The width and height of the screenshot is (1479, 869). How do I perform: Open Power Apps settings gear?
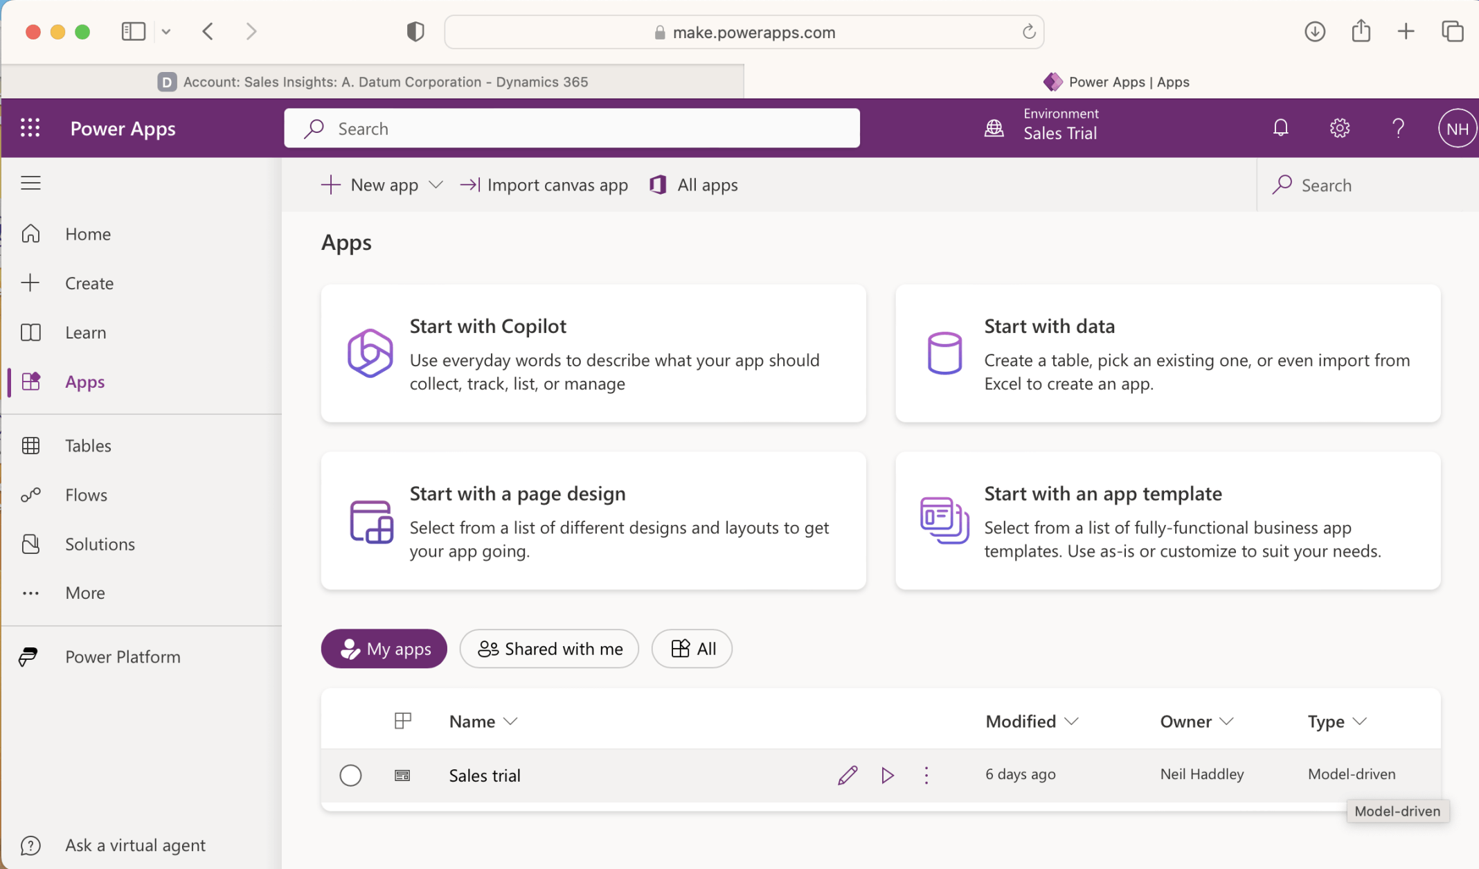1339,128
